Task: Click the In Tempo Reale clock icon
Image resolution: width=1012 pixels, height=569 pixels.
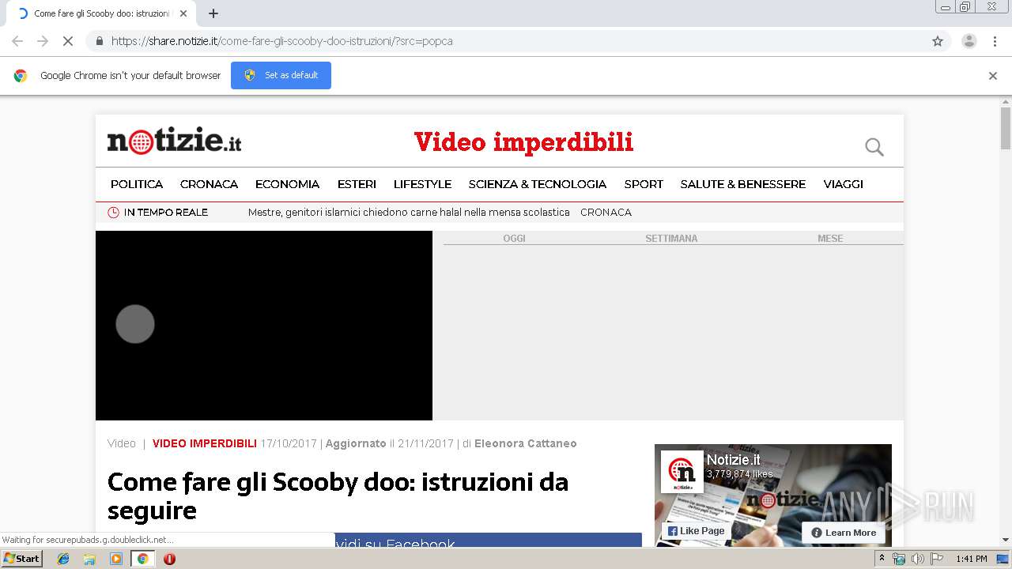Action: [113, 213]
